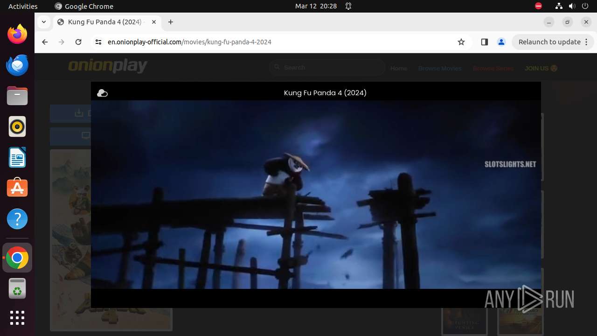Open network status icon in top bar
597x336 pixels.
(559, 6)
